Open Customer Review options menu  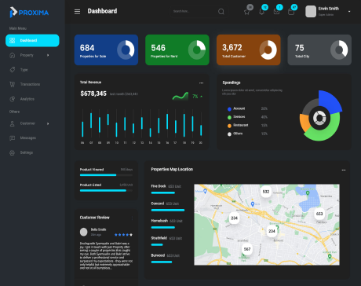(x=133, y=218)
